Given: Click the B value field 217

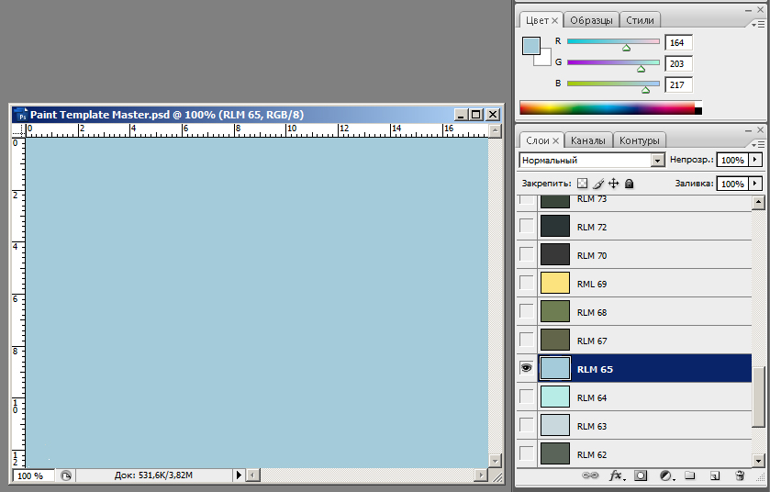Looking at the screenshot, I should pos(678,85).
